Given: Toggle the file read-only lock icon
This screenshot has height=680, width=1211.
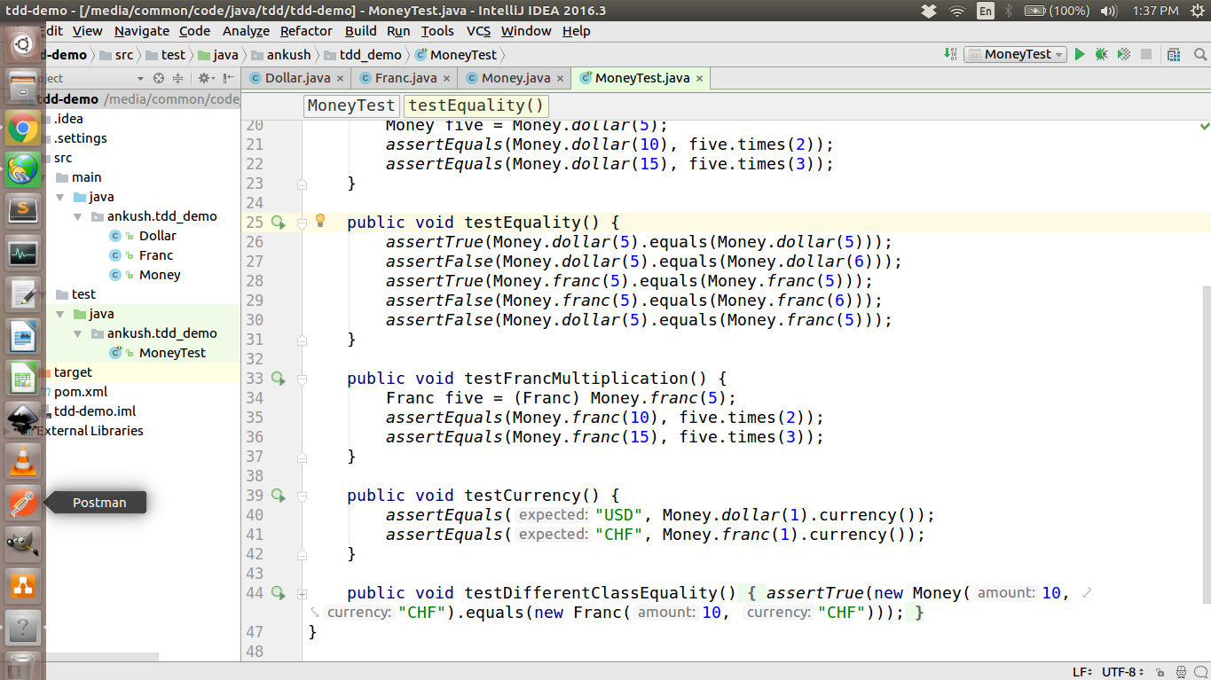Looking at the screenshot, I should [1161, 672].
